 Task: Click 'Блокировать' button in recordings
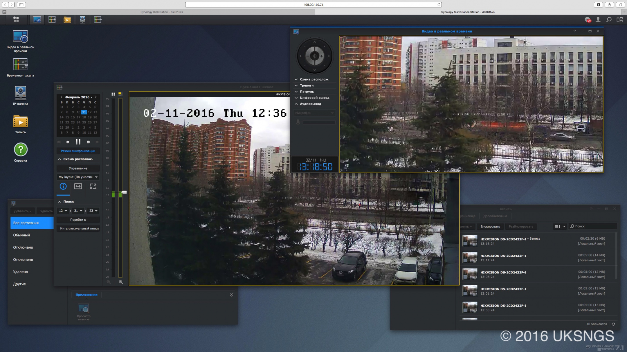(x=490, y=226)
